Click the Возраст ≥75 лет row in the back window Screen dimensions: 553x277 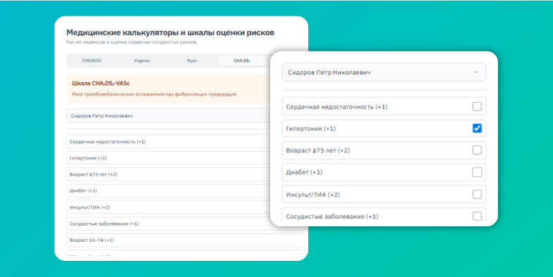coord(168,174)
